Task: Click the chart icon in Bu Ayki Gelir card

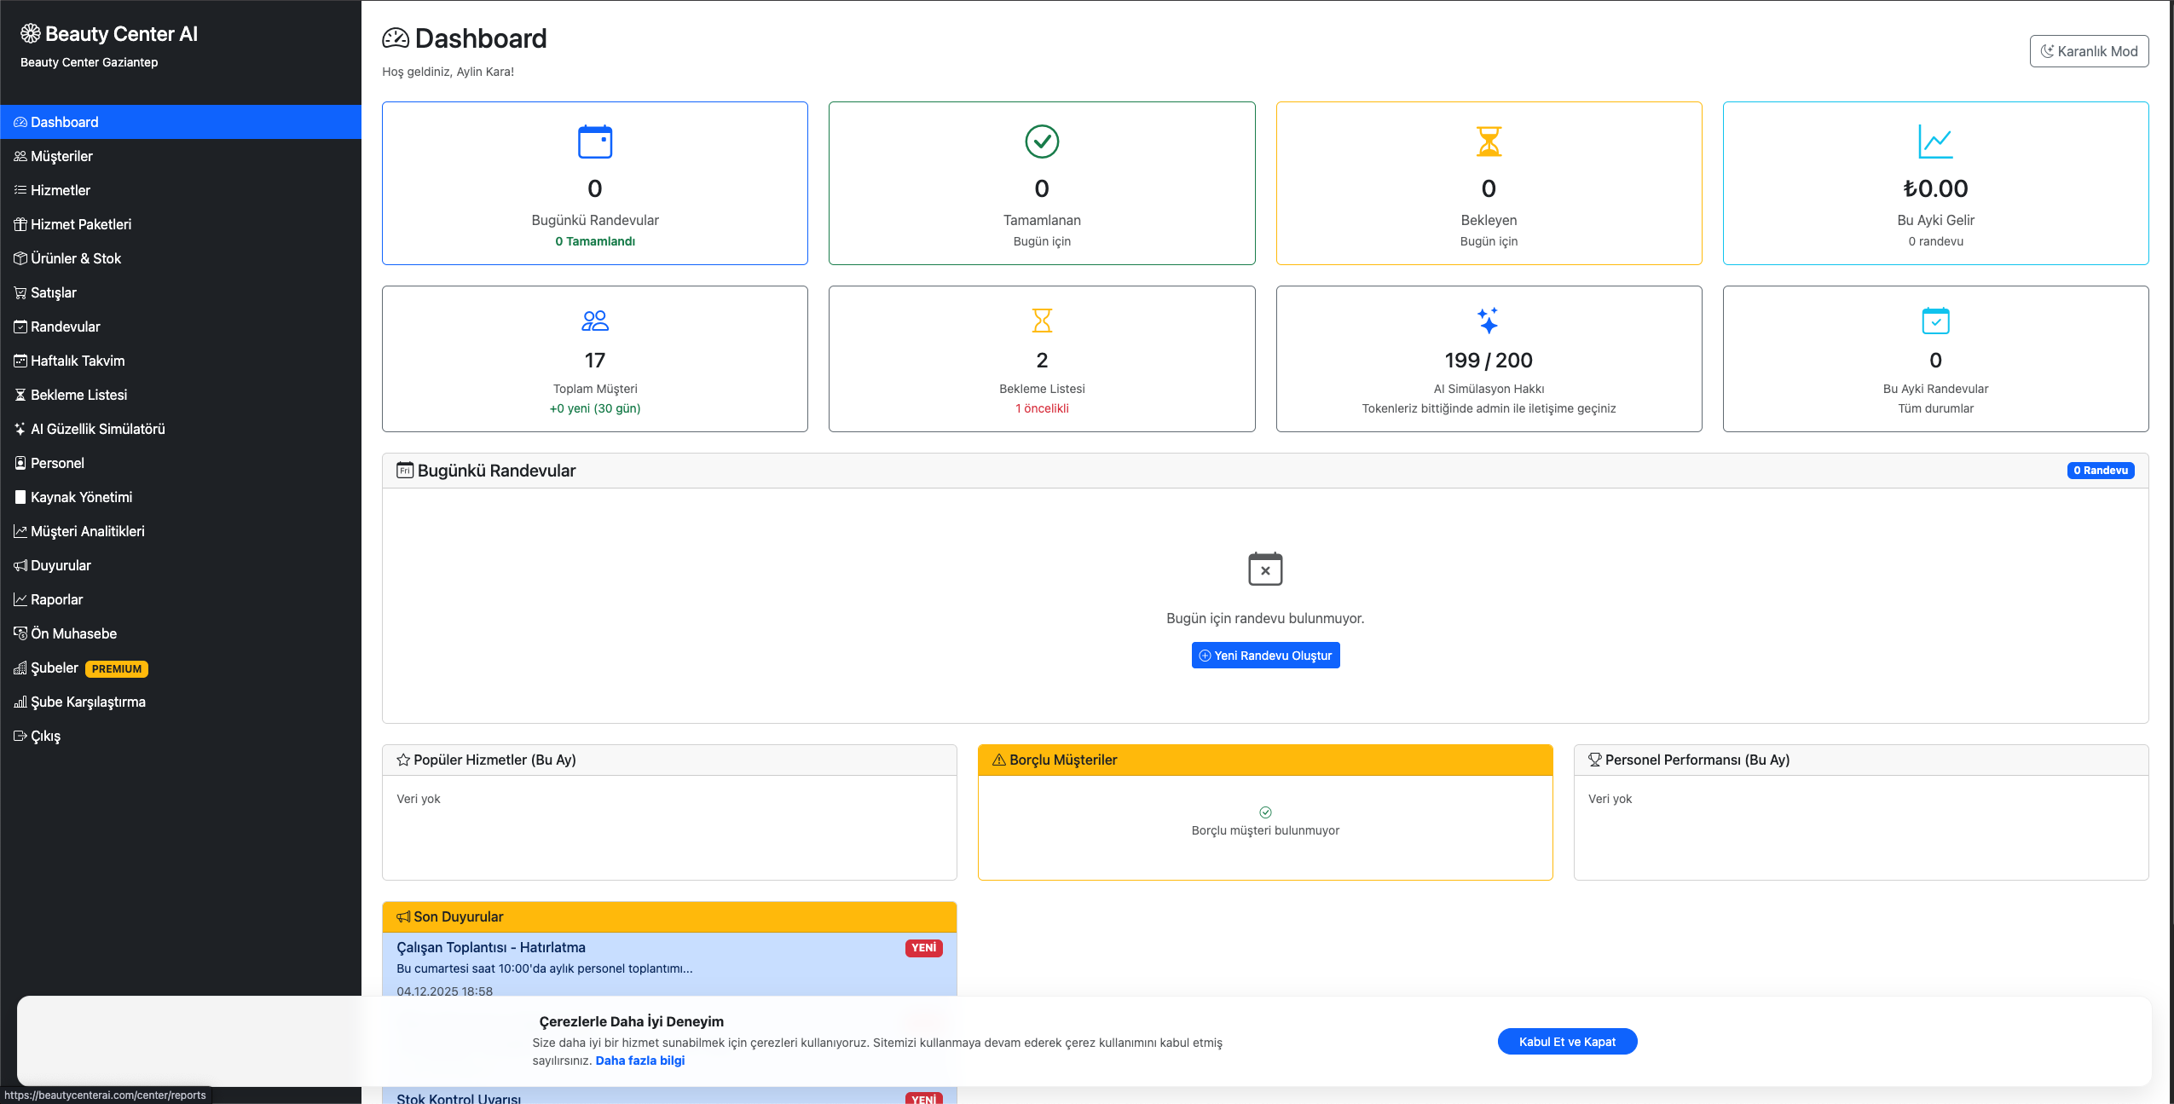Action: coord(1934,142)
